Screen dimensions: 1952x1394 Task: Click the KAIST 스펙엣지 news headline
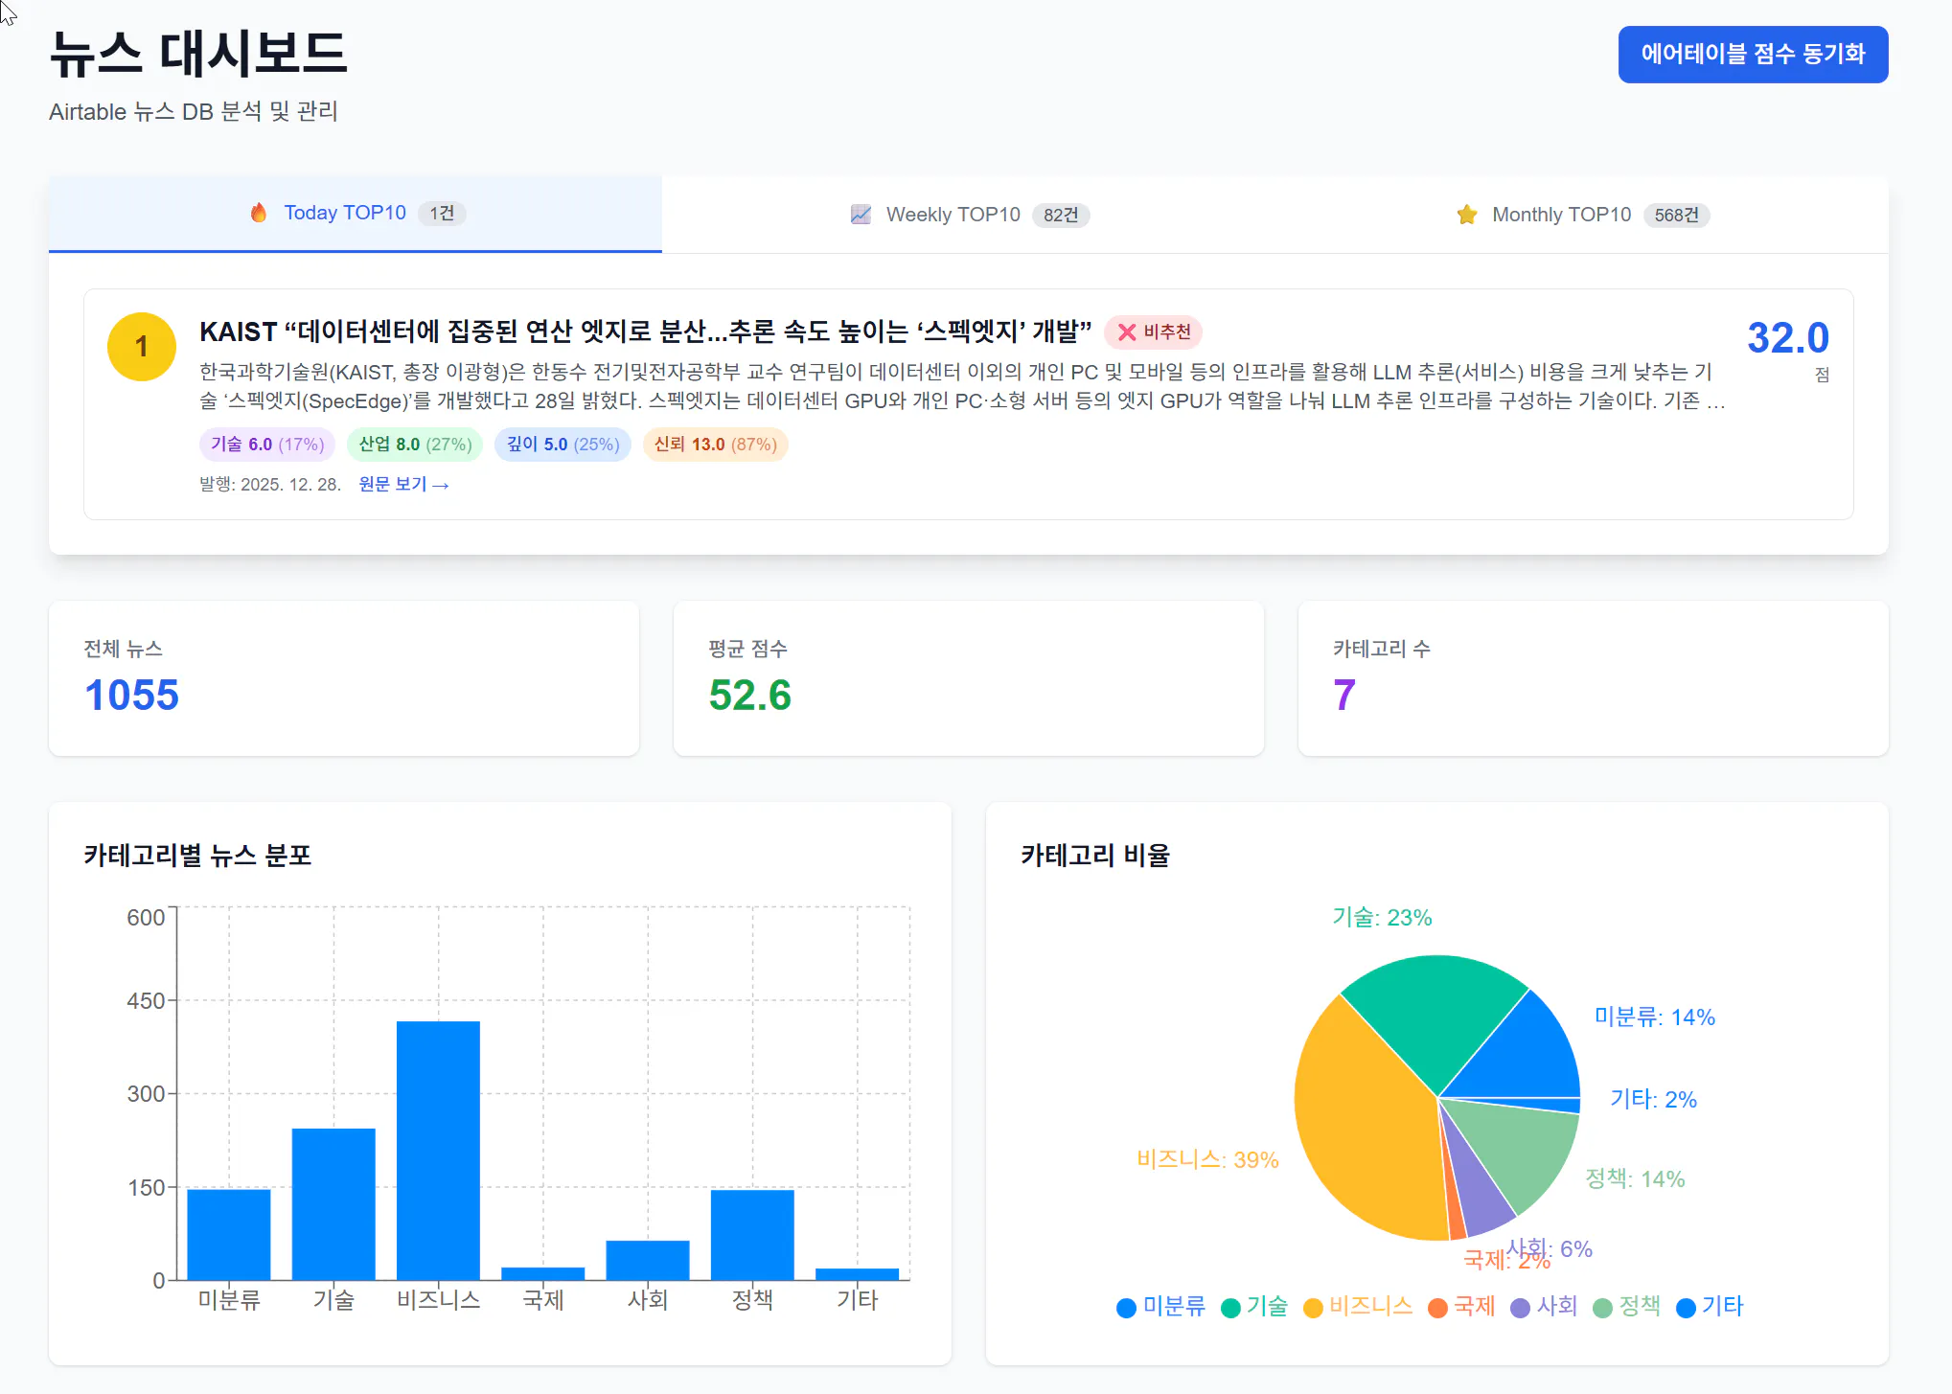pyautogui.click(x=645, y=331)
